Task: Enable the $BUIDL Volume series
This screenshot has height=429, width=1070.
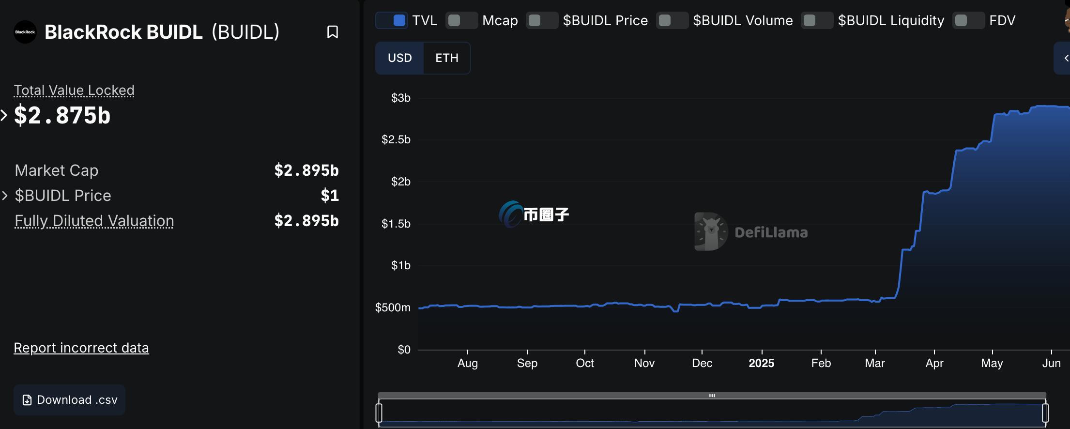Action: pos(672,20)
